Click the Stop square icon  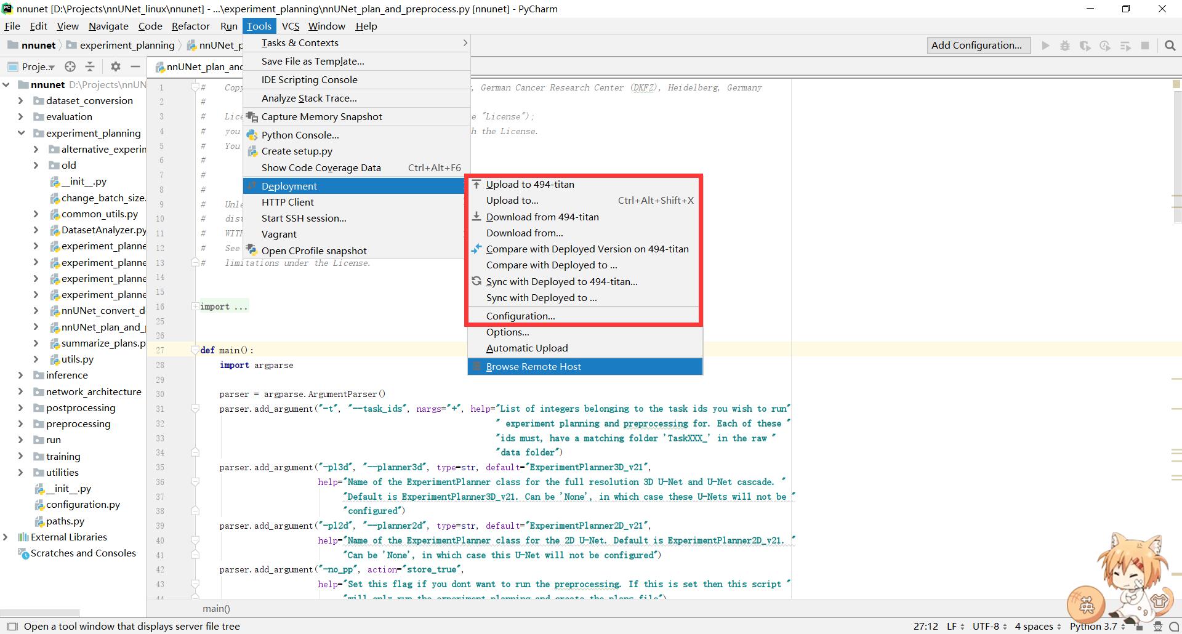pyautogui.click(x=1145, y=45)
